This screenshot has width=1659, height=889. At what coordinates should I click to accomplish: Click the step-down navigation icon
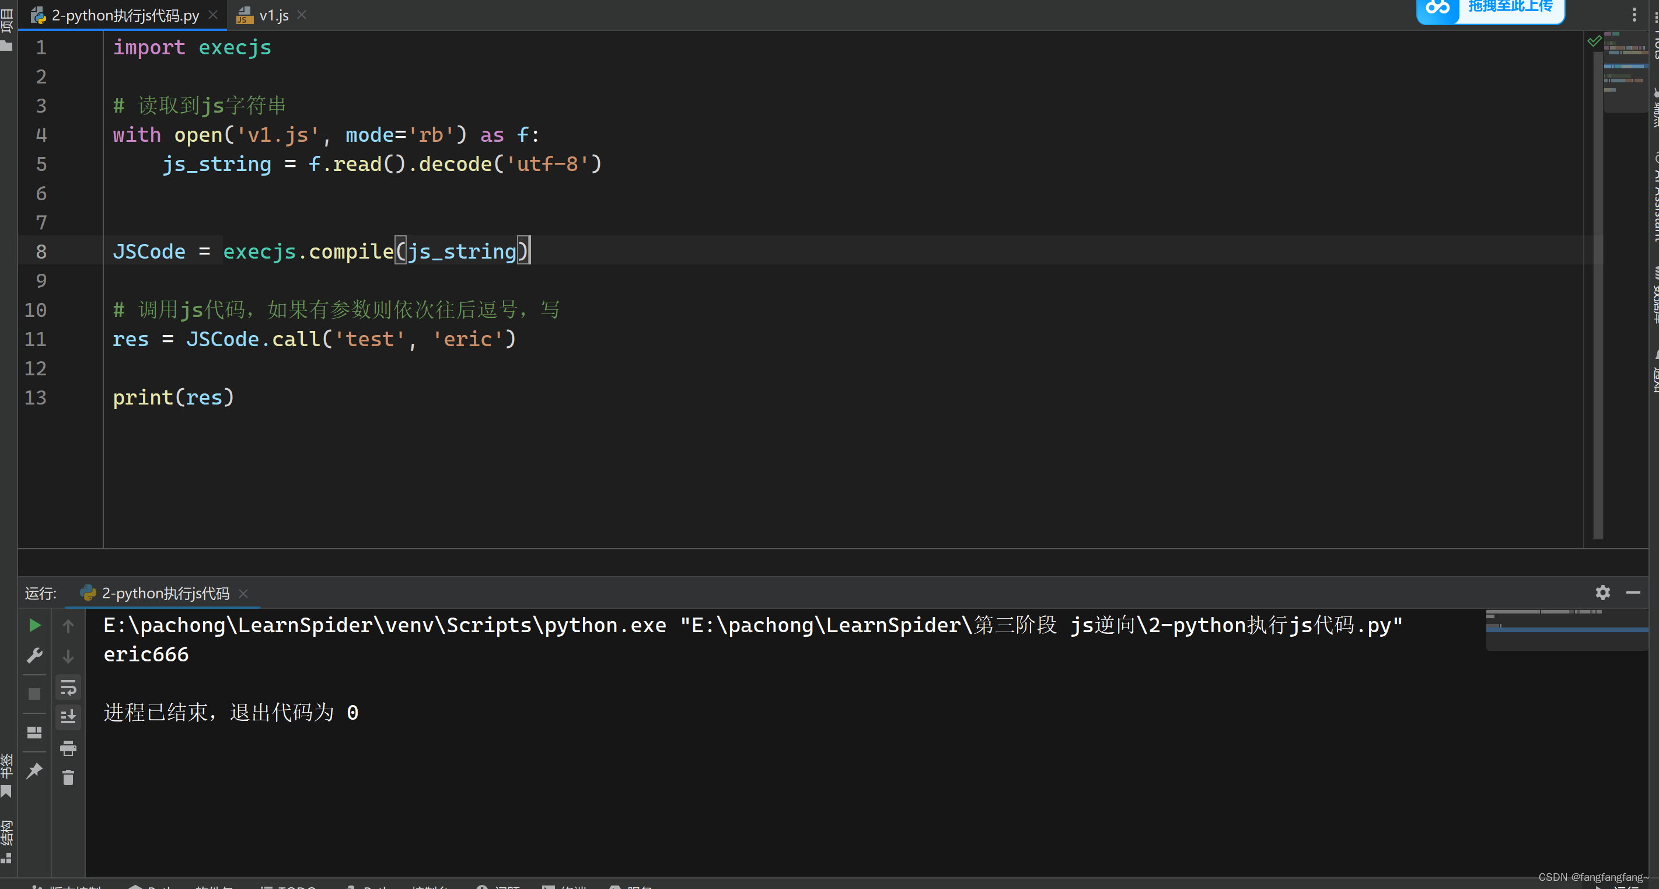pyautogui.click(x=68, y=656)
